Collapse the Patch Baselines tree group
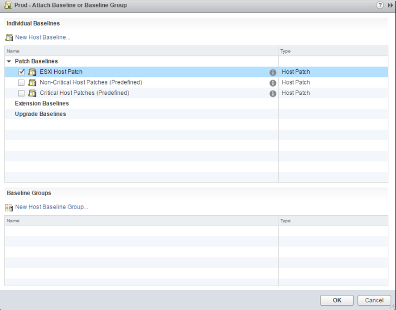 [9, 62]
